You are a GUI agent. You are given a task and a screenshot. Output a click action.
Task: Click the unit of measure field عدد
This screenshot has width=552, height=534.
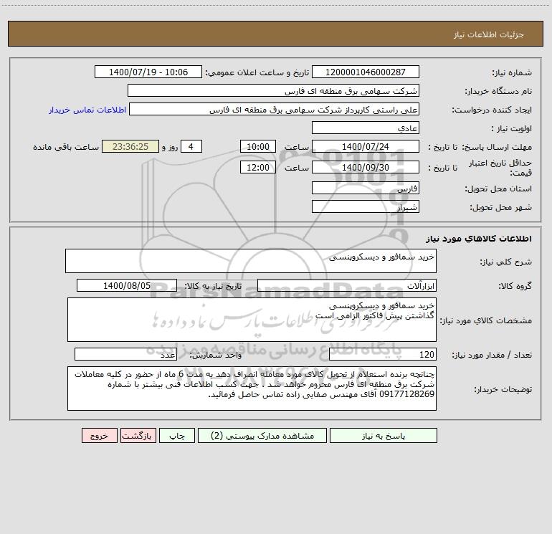pos(125,354)
